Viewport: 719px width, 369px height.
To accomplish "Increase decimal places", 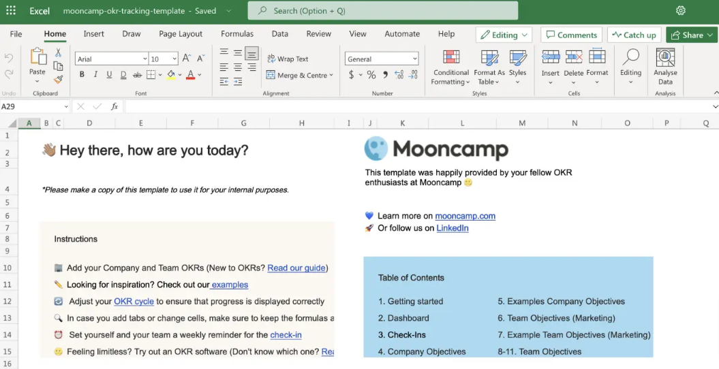I will [x=399, y=75].
